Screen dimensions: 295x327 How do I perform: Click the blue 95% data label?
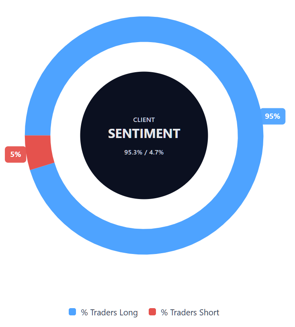272,116
